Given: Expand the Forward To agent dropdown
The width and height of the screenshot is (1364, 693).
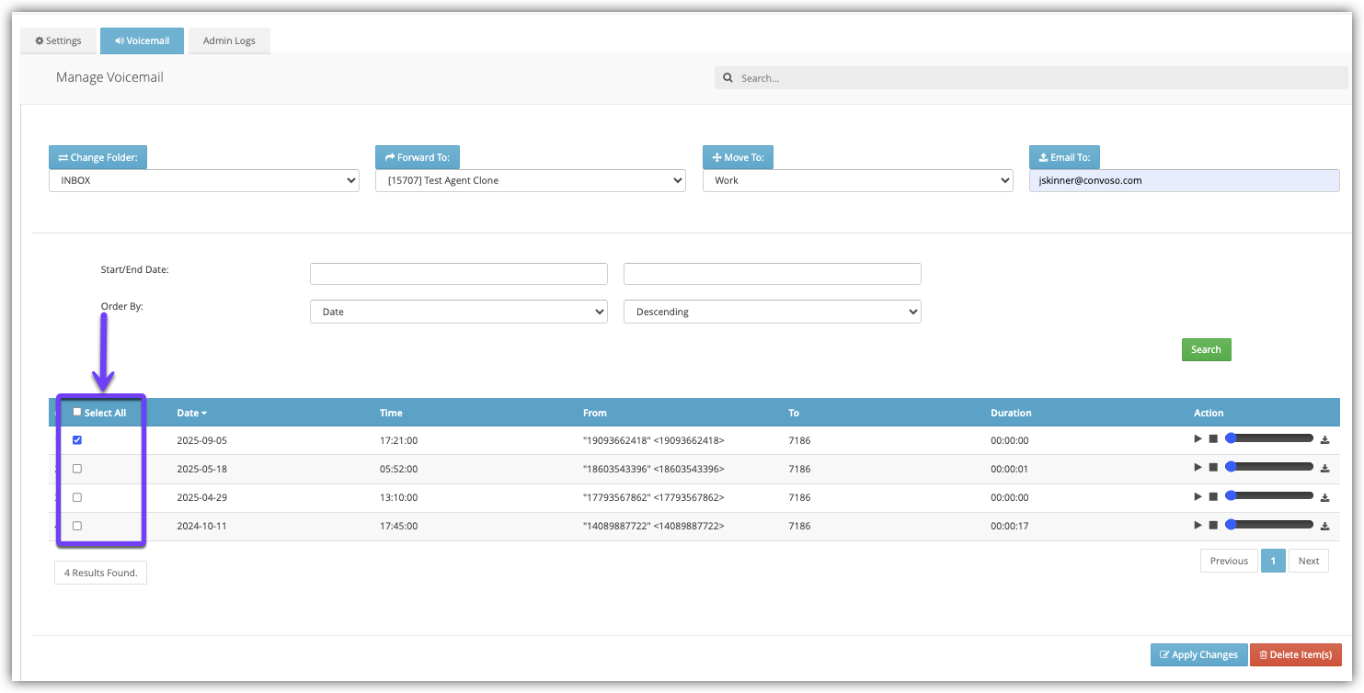Looking at the screenshot, I should click(530, 181).
